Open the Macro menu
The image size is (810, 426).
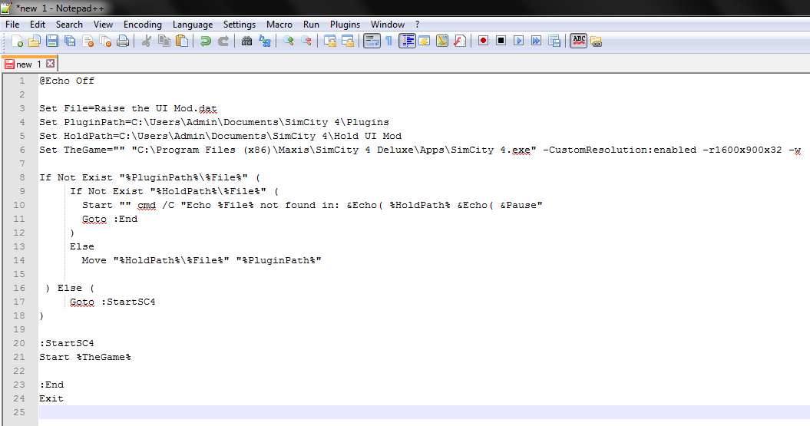point(279,25)
